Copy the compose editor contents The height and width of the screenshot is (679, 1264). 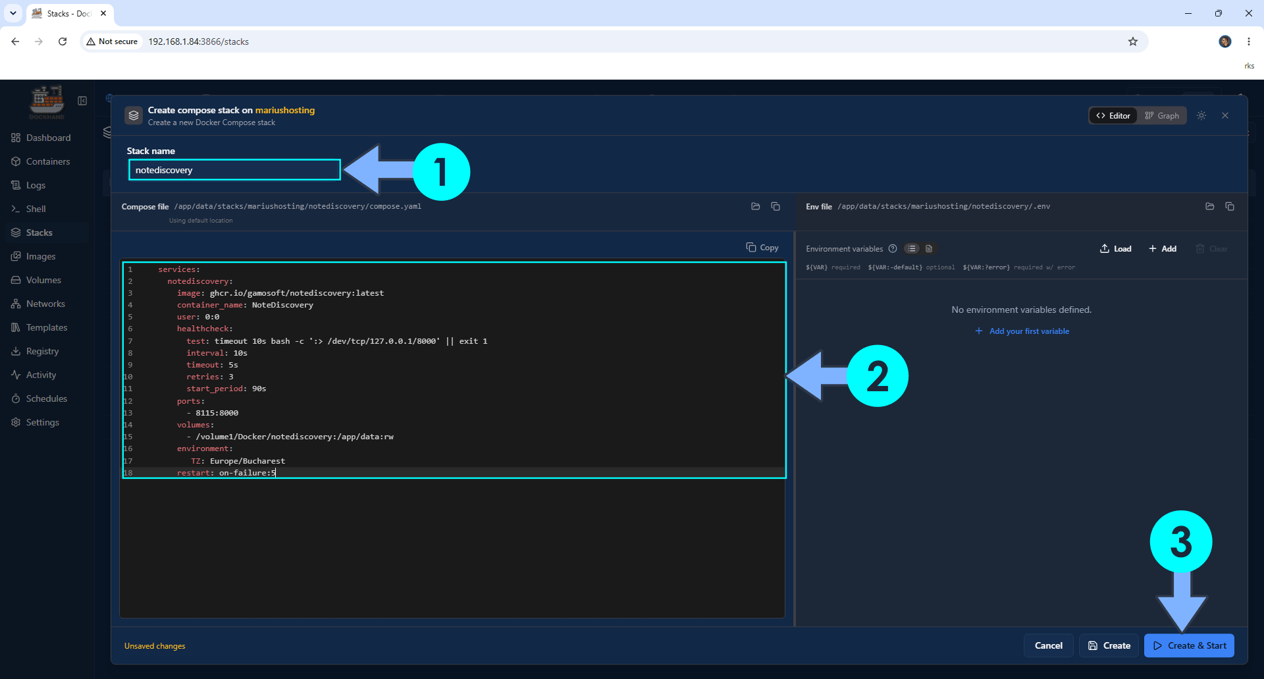click(762, 248)
